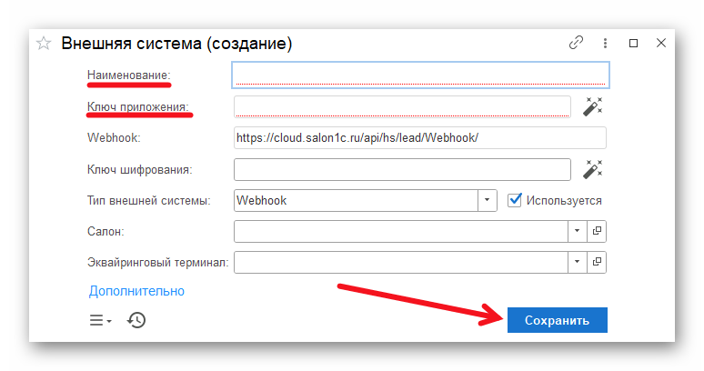Expand the Салон dropdown list

point(578,231)
